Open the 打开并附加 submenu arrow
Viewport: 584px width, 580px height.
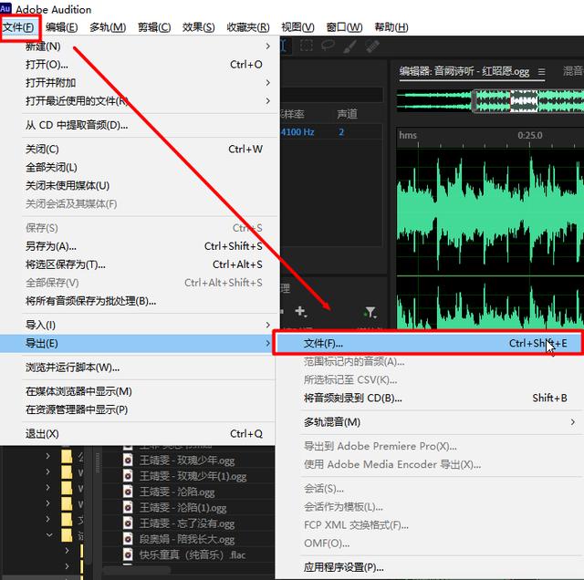(x=267, y=83)
